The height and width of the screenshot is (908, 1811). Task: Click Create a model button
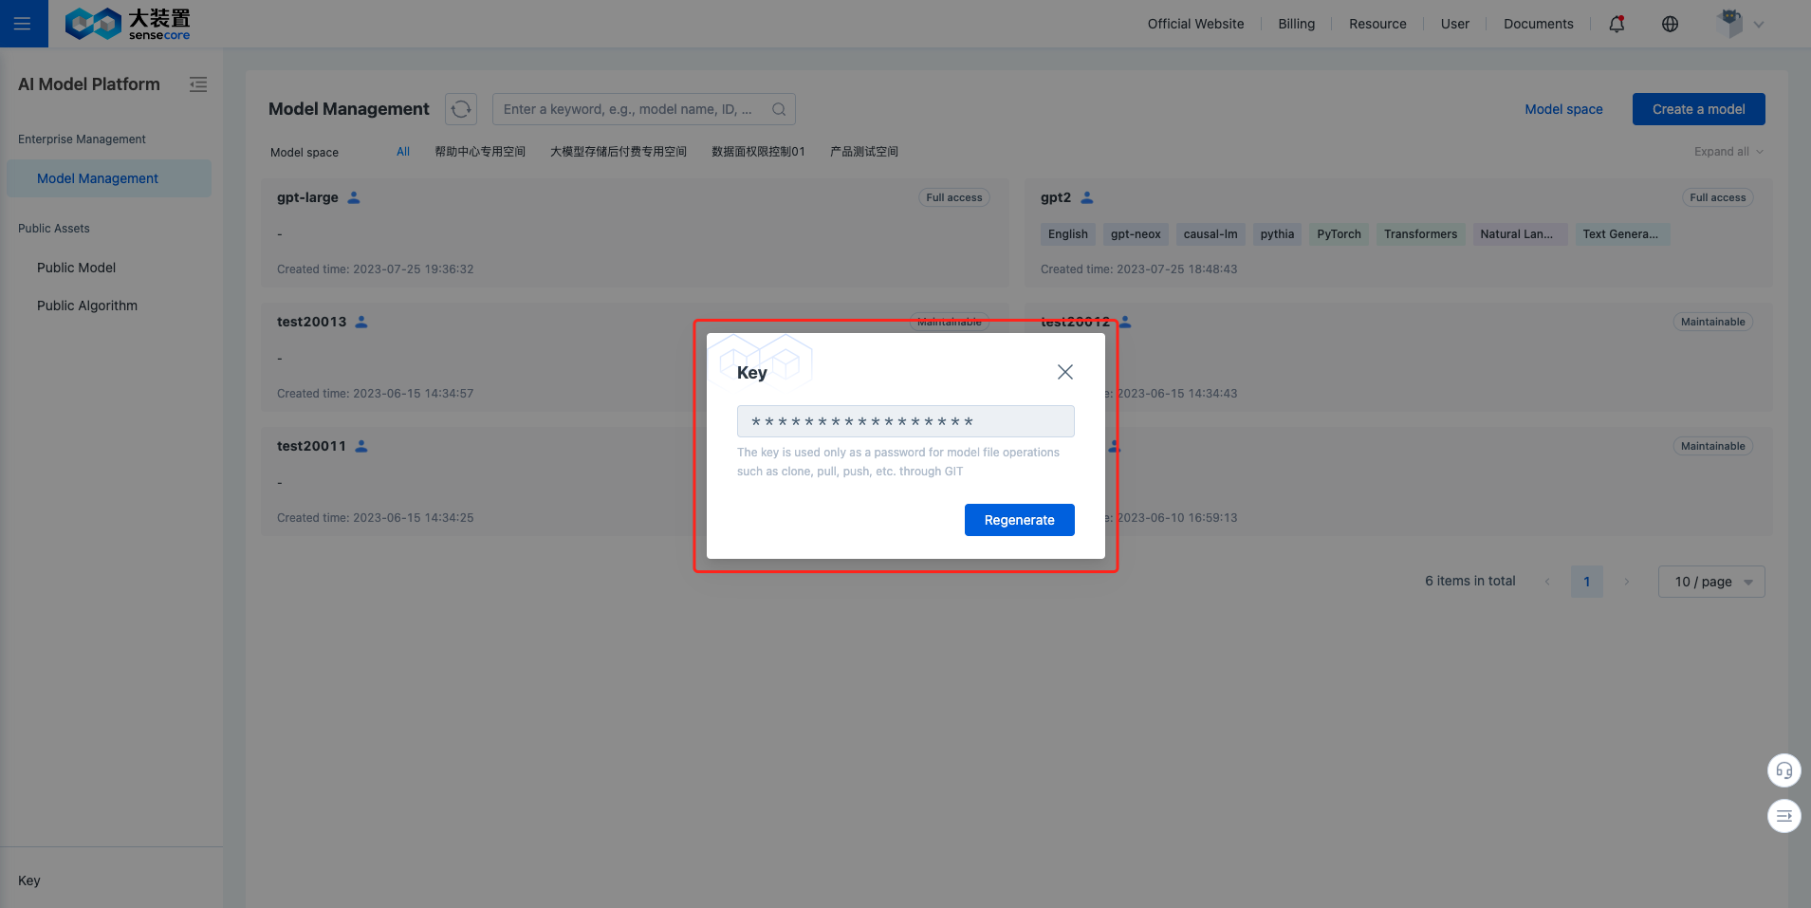click(x=1699, y=109)
